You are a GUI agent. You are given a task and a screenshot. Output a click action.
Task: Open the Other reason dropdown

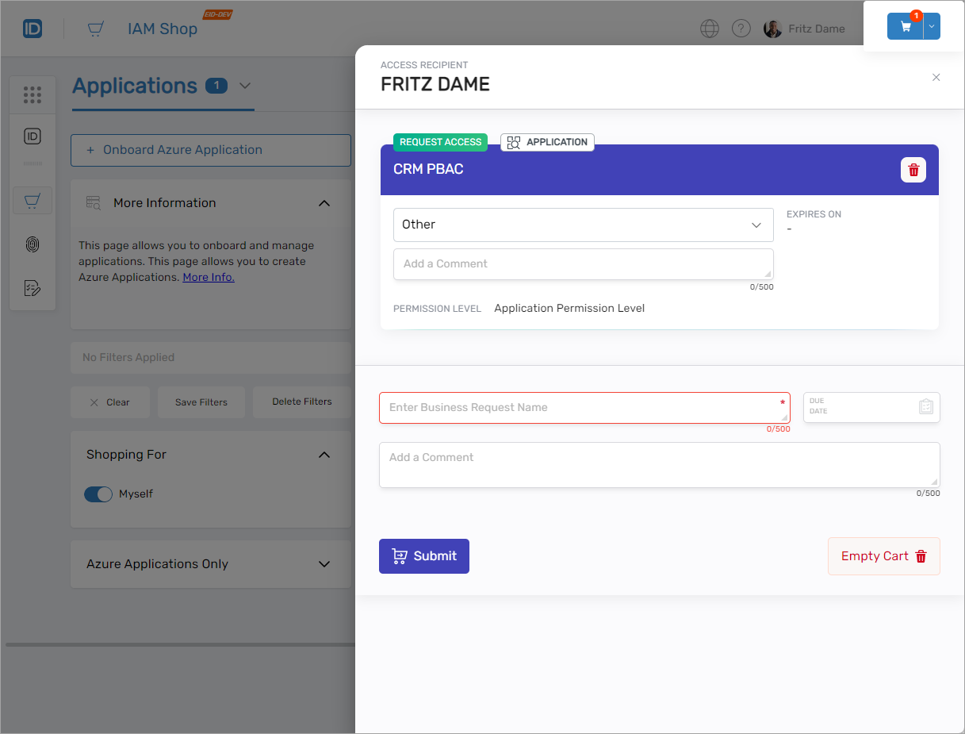(583, 225)
